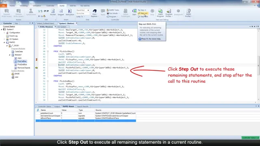This screenshot has height=146, width=260.
Task: Select BASE system module
Action: 17,74
